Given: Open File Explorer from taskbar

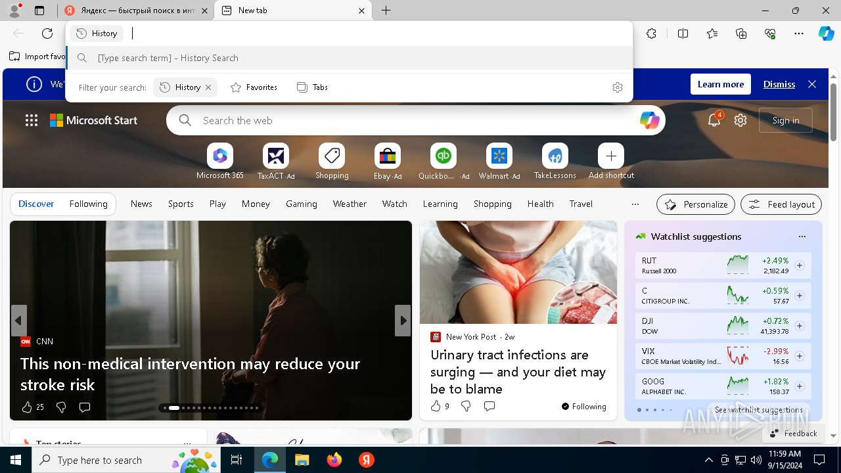Looking at the screenshot, I should click(x=302, y=460).
